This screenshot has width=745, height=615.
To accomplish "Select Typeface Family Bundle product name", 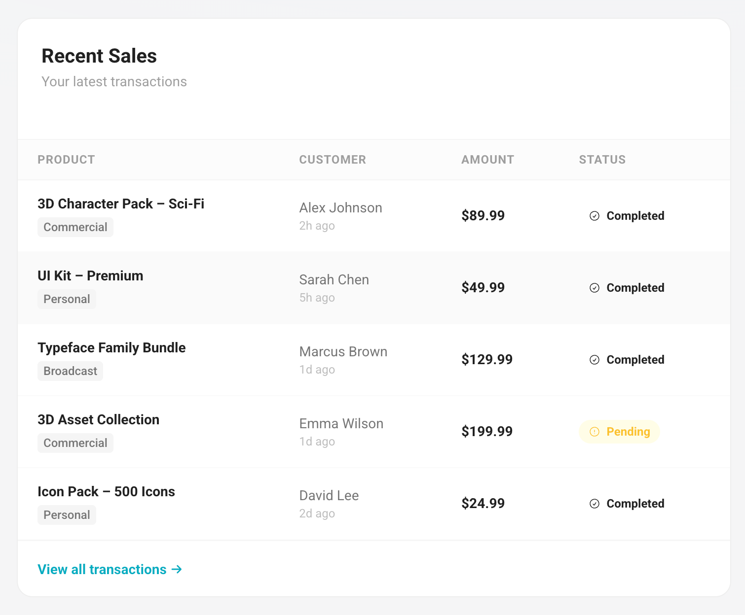I will [x=112, y=348].
